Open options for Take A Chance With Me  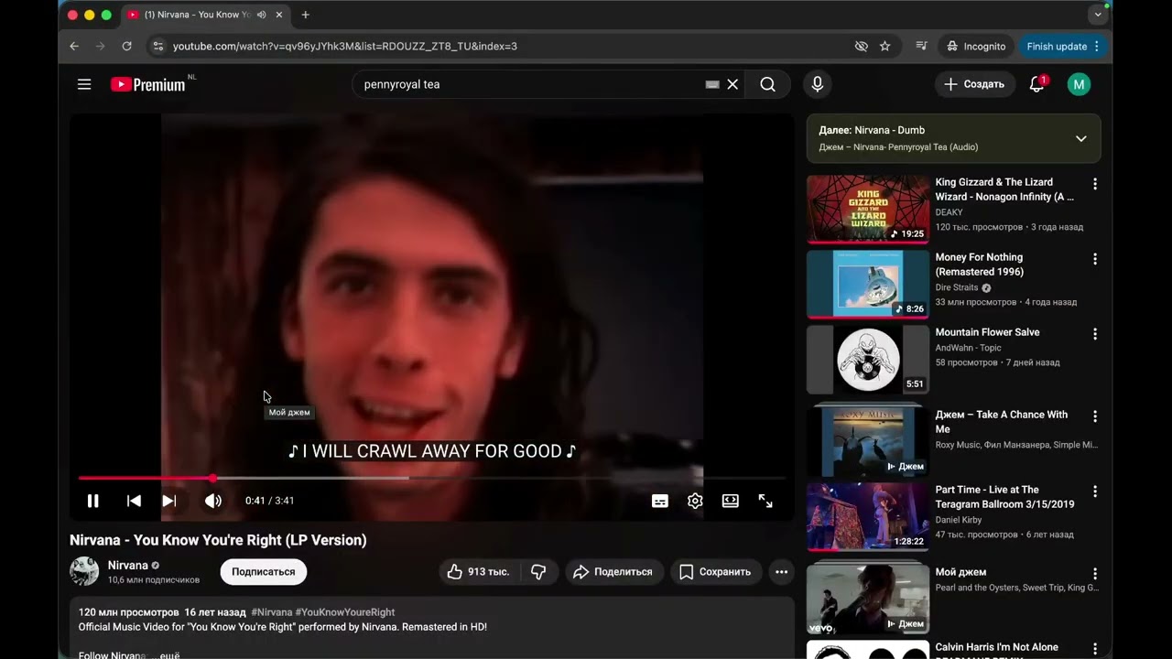point(1094,416)
